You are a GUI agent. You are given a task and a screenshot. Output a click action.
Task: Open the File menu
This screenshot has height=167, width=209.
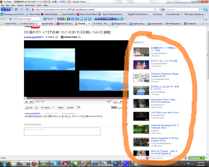pyautogui.click(x=2, y=5)
